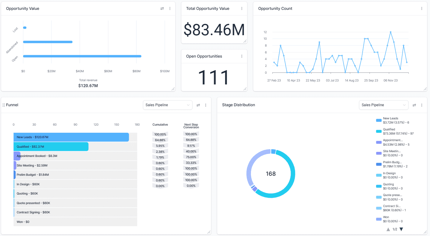Open the Opportunity Count options icon

pyautogui.click(x=422, y=8)
